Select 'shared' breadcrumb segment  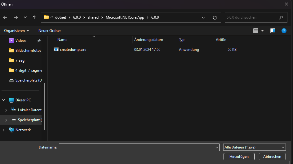pos(93,17)
